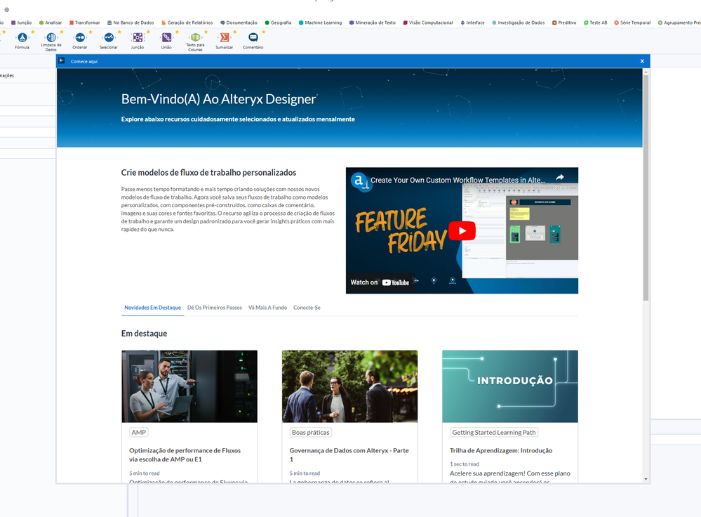The height and width of the screenshot is (517, 701).
Task: Click the Em destaque section heading
Action: click(144, 334)
